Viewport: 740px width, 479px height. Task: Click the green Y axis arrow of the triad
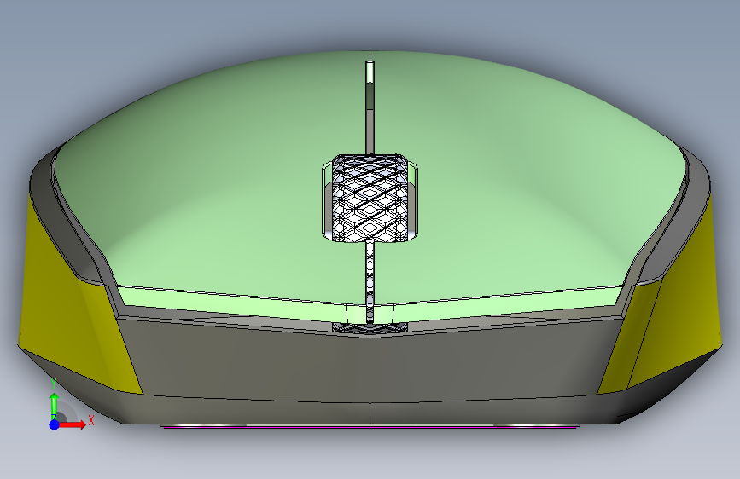click(55, 406)
